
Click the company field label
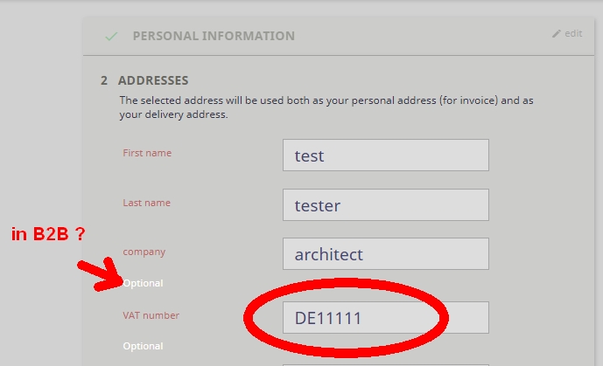[x=144, y=252]
